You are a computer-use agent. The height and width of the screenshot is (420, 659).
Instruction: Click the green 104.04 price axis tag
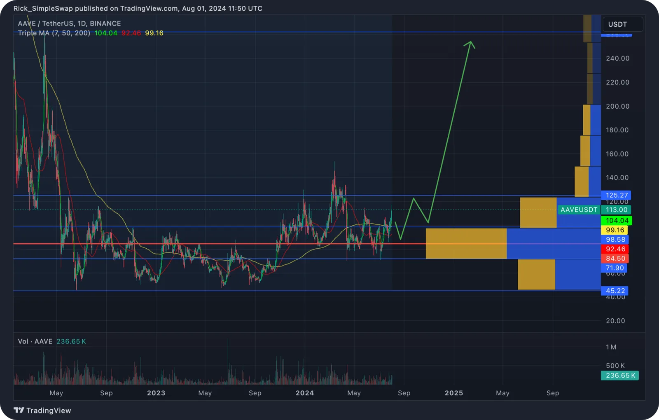(617, 221)
